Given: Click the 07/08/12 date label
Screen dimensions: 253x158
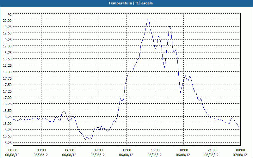Looking at the screenshot, I should pyautogui.click(x=240, y=155).
